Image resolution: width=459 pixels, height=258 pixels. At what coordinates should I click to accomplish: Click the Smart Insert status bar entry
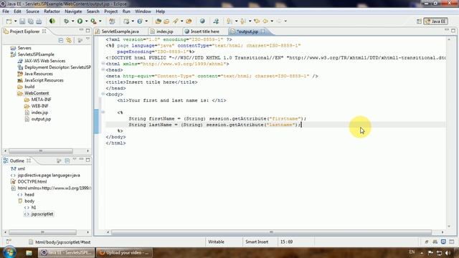(x=257, y=242)
